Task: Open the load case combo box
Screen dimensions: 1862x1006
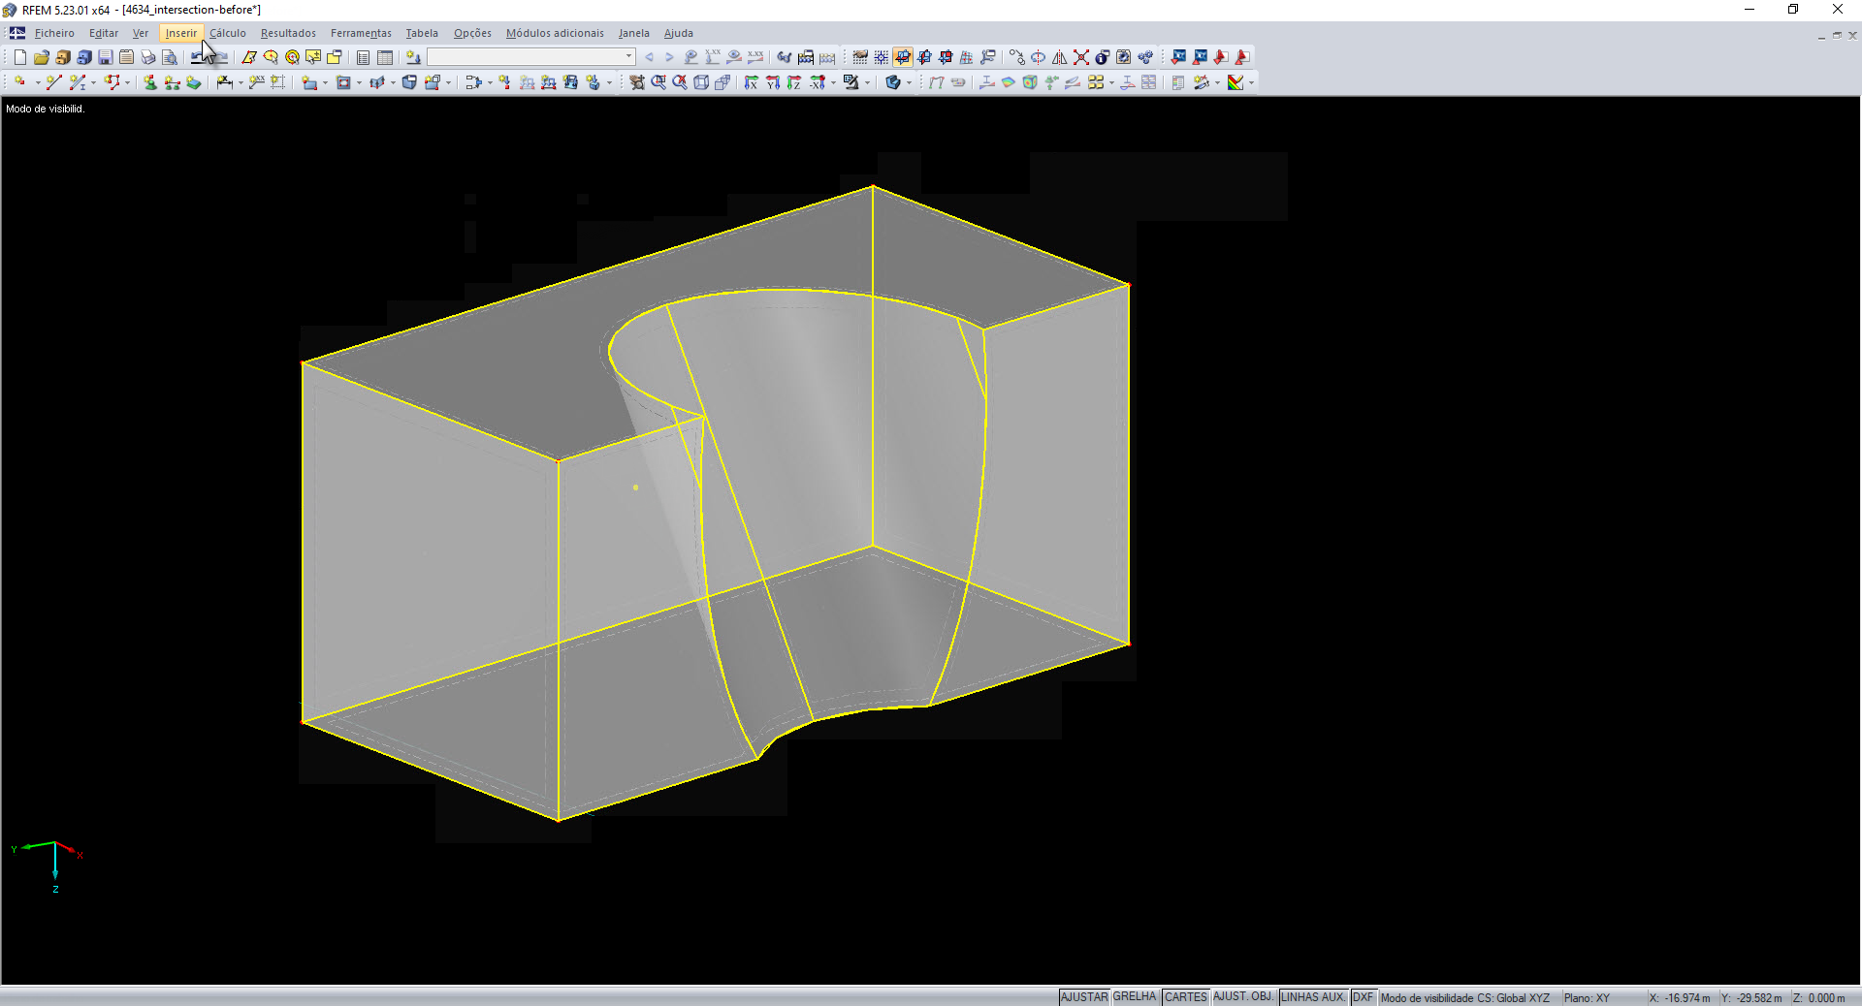Action: [x=531, y=57]
